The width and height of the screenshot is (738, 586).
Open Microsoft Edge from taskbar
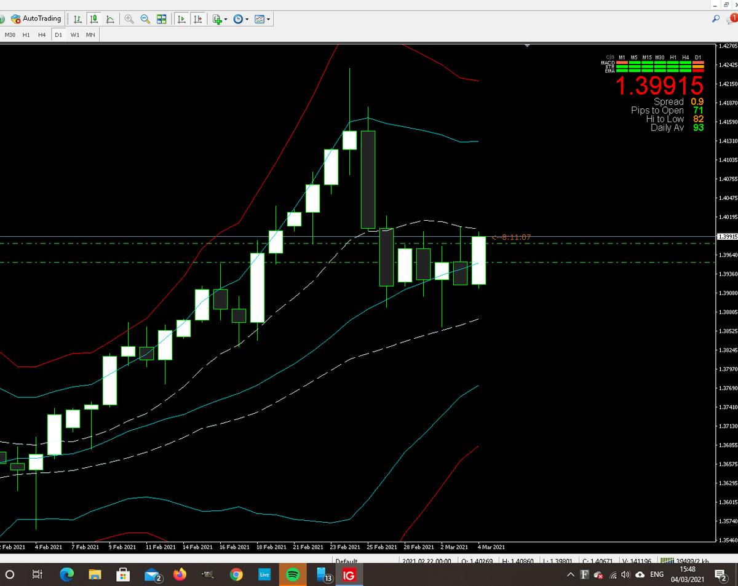tap(66, 575)
